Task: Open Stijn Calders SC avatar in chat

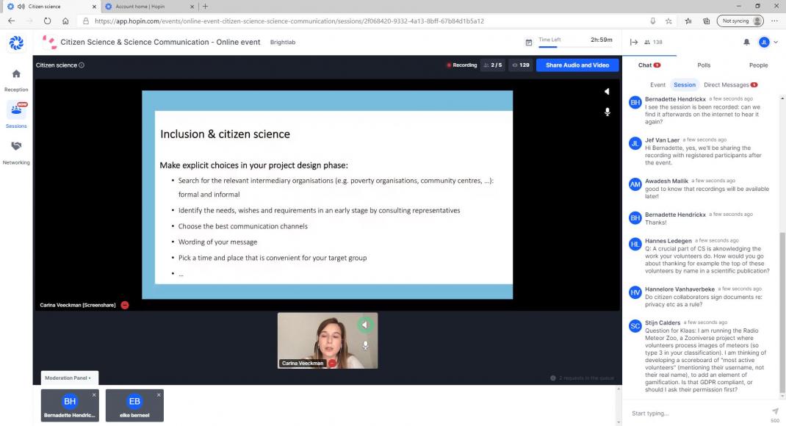Action: pyautogui.click(x=635, y=326)
